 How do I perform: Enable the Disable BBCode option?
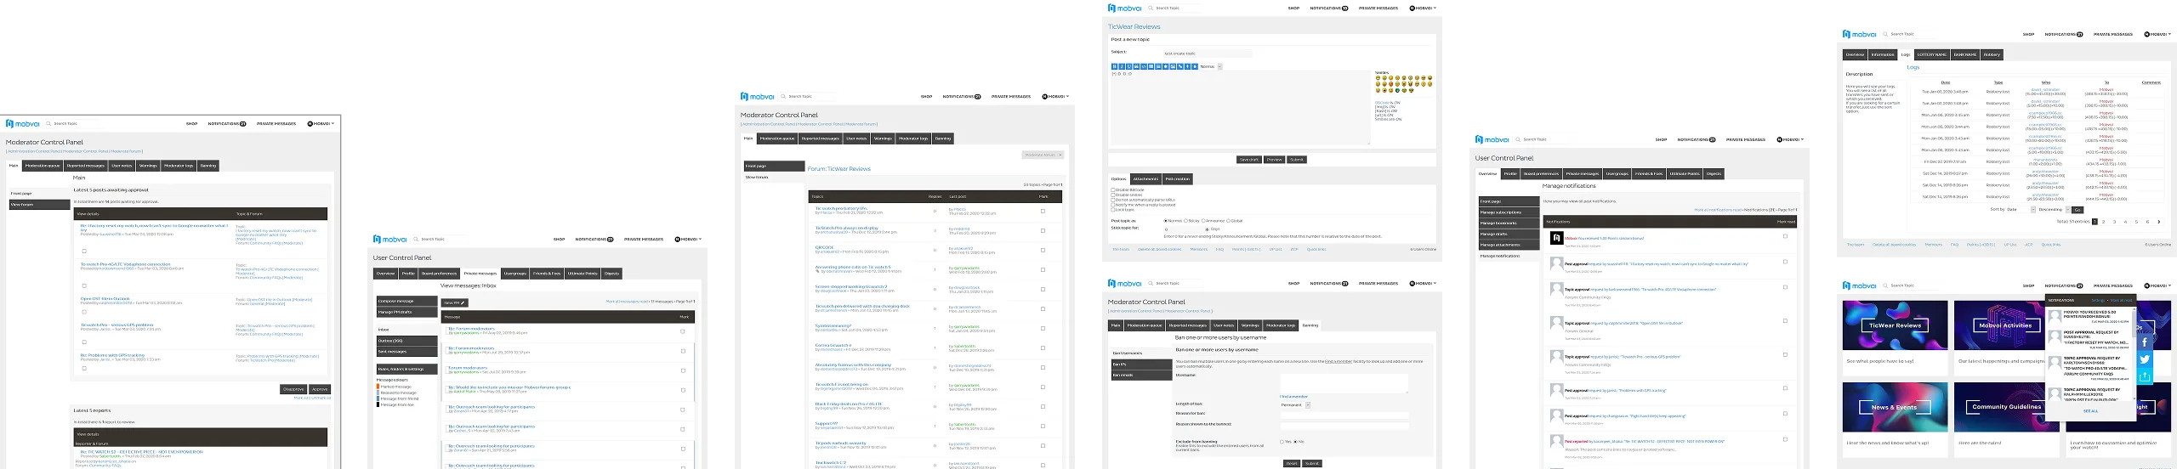pos(1113,190)
